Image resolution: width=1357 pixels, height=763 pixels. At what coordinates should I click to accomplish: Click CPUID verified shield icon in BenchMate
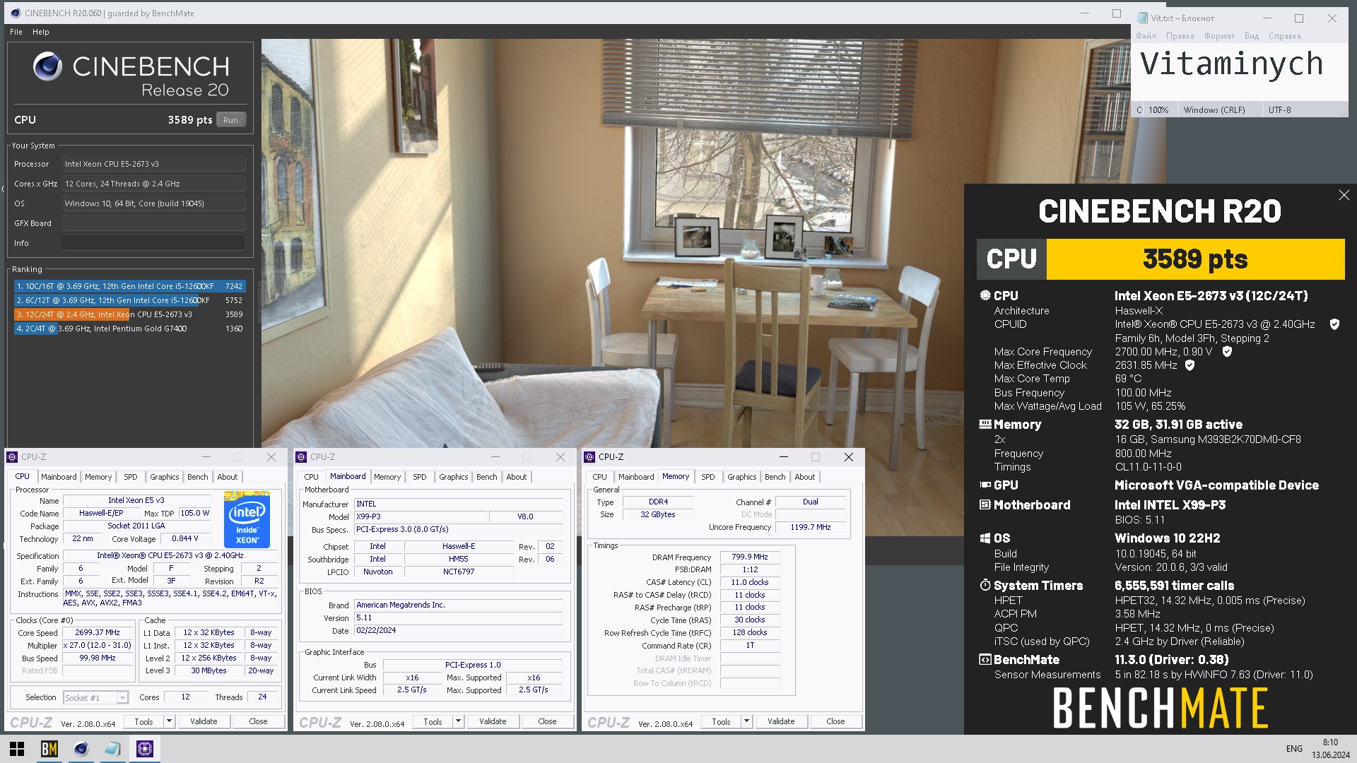[x=1334, y=324]
